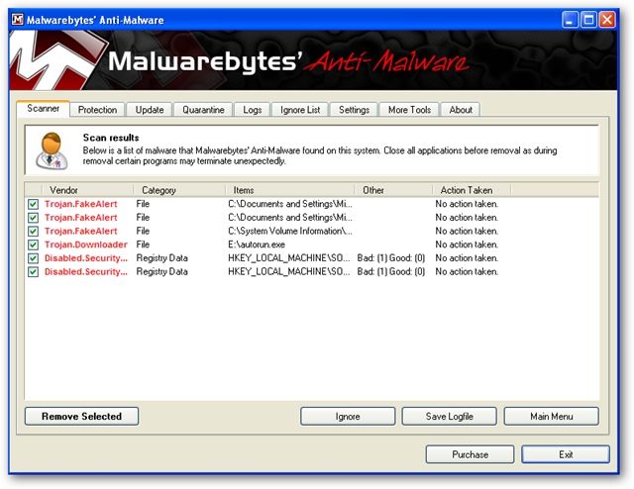Click first HKEY_LOCAL_MACHINE registry item
634x489 pixels.
pos(289,258)
